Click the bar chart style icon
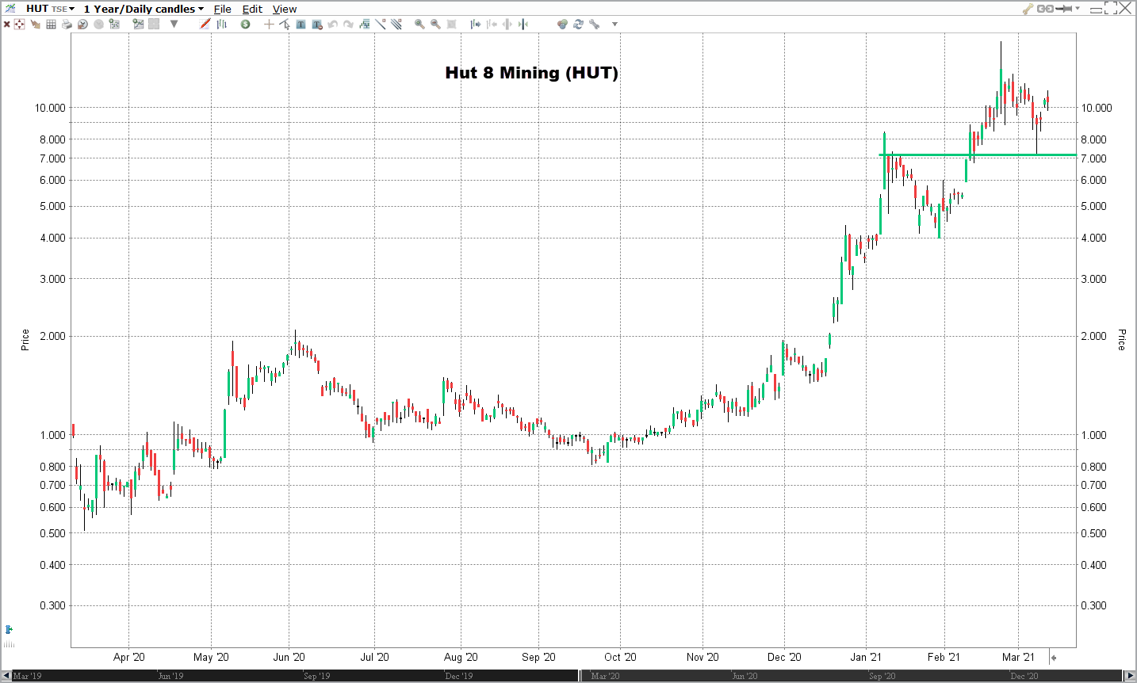 pyautogui.click(x=221, y=25)
